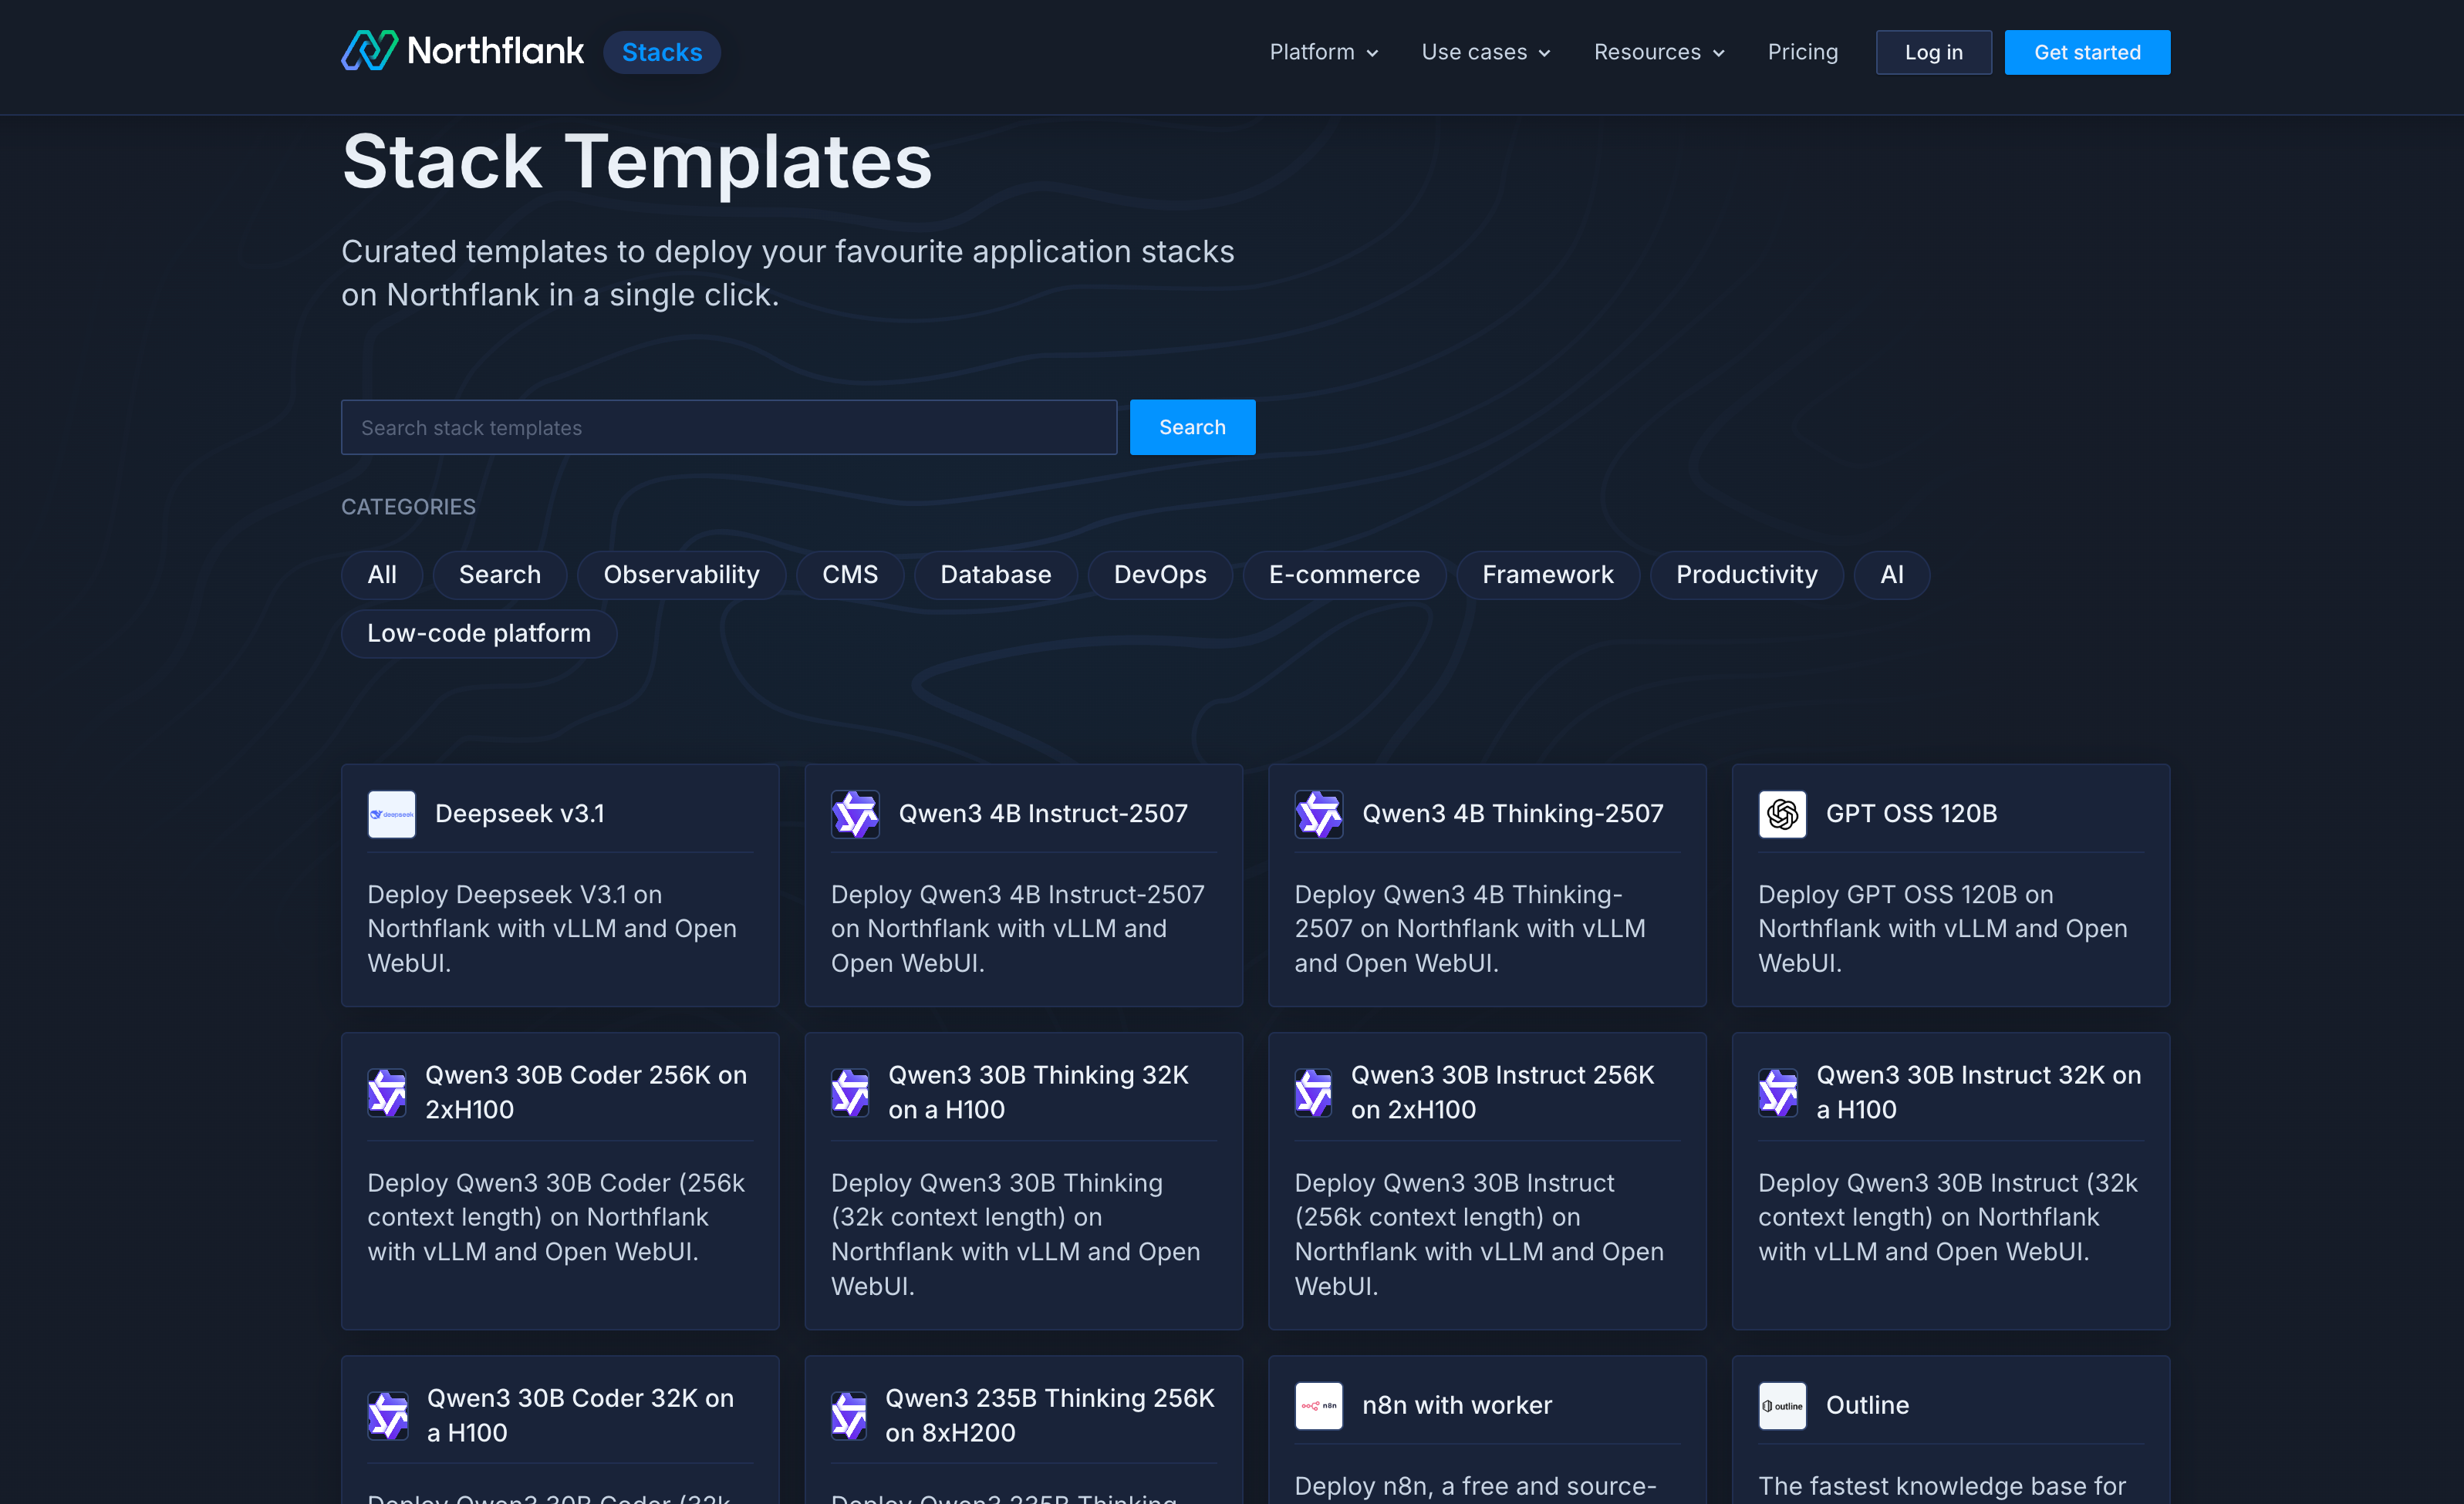The height and width of the screenshot is (1504, 2464).
Task: Open the Qwen3 4B Instruct-2507 title
Action: (x=1043, y=814)
